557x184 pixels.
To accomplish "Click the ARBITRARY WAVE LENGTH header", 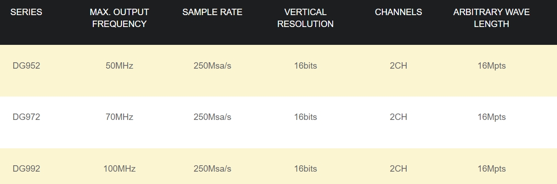I will pos(491,18).
